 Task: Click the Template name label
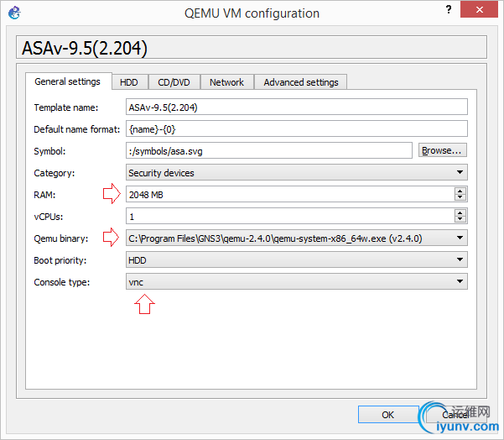point(66,107)
